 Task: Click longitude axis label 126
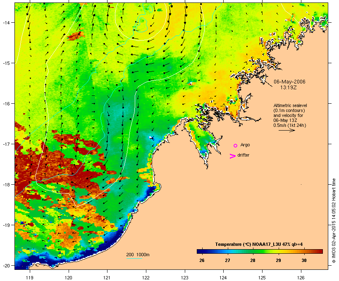tap(301, 278)
